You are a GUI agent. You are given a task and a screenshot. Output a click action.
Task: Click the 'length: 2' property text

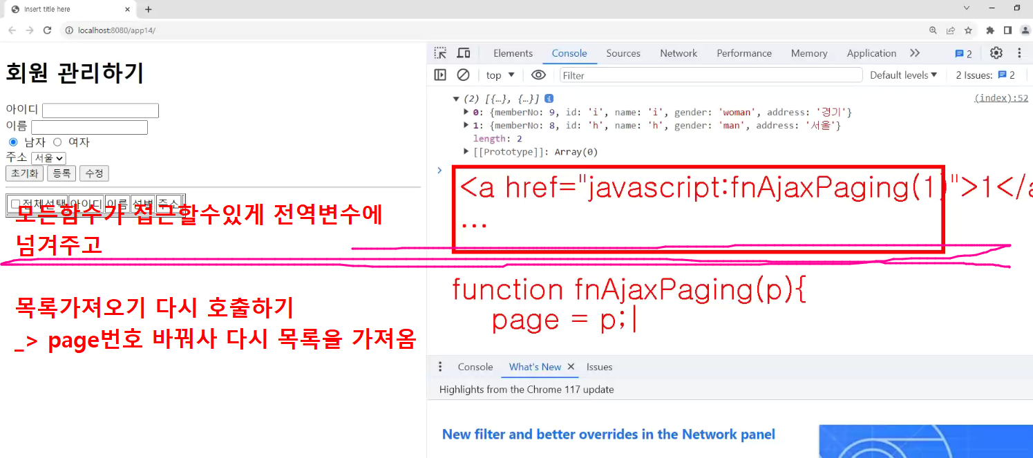497,138
